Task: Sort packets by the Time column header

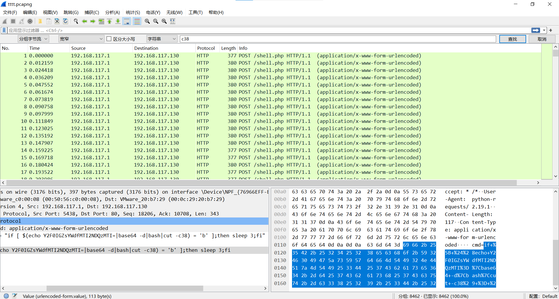Action: click(x=48, y=48)
